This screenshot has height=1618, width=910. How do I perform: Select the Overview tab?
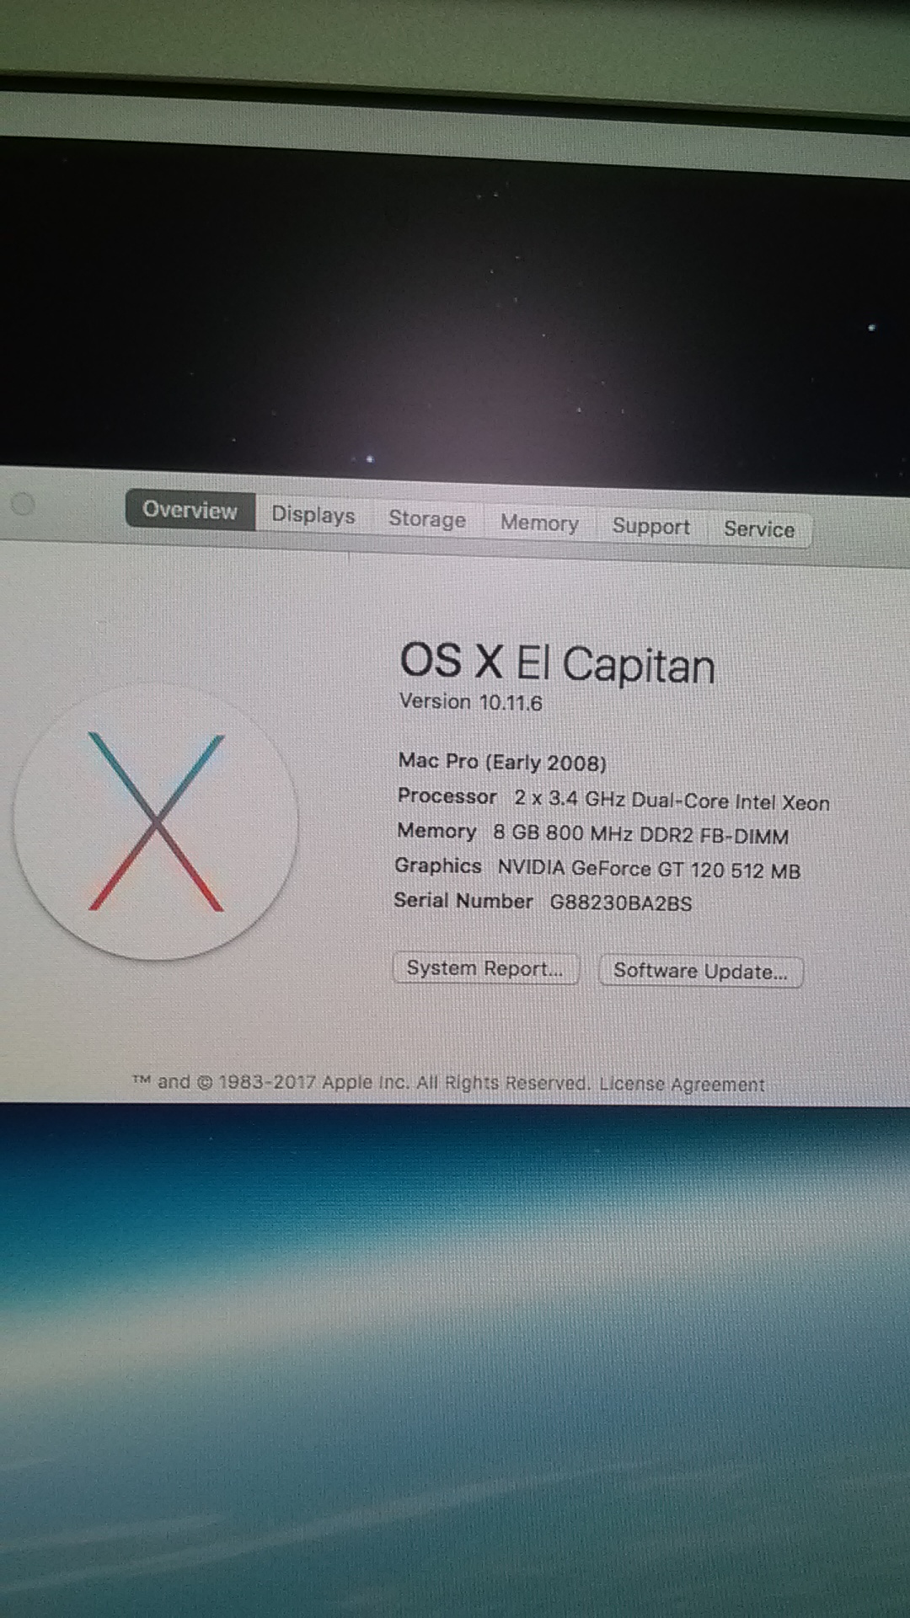pyautogui.click(x=190, y=511)
